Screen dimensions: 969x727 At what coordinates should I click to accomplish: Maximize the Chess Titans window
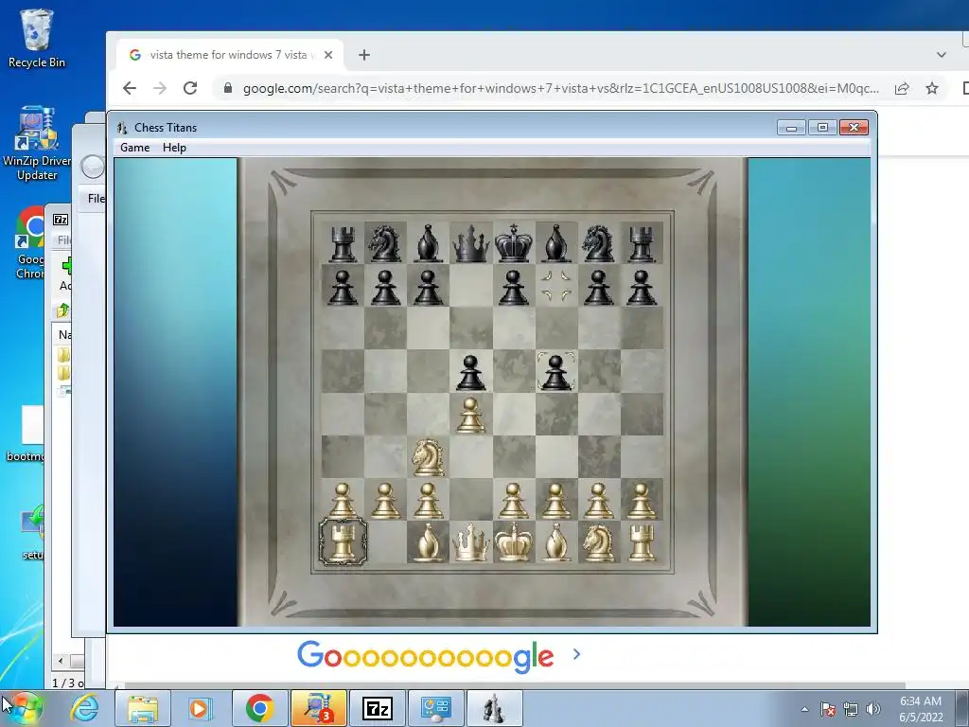(x=822, y=128)
